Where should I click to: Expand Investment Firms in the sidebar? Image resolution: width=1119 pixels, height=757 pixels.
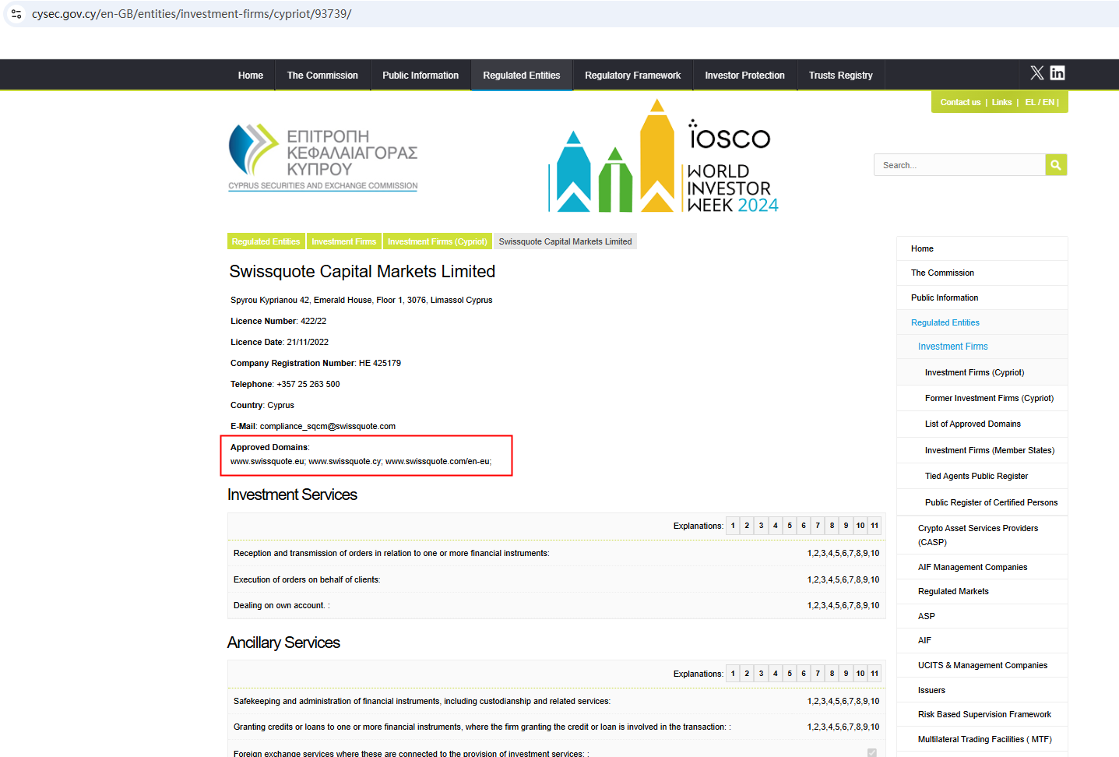[x=952, y=347]
